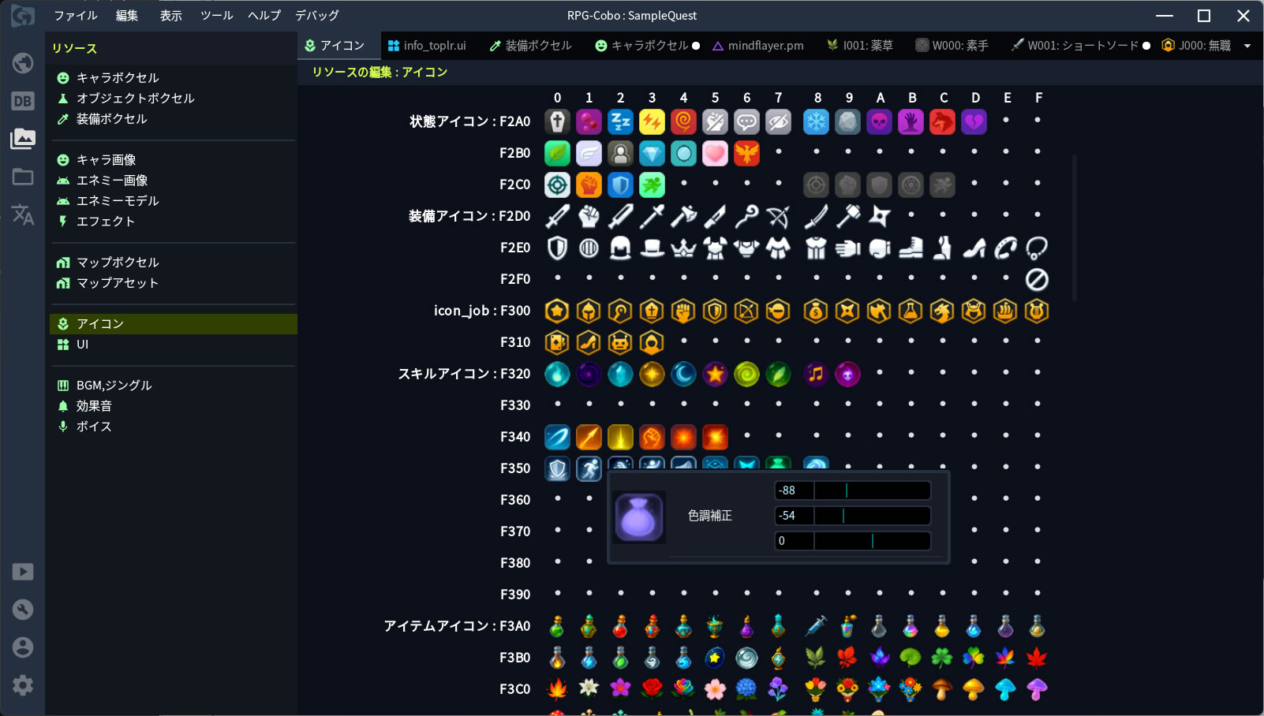Open the globe icon in left sidebar
Image resolution: width=1264 pixels, height=716 pixels.
(22, 63)
